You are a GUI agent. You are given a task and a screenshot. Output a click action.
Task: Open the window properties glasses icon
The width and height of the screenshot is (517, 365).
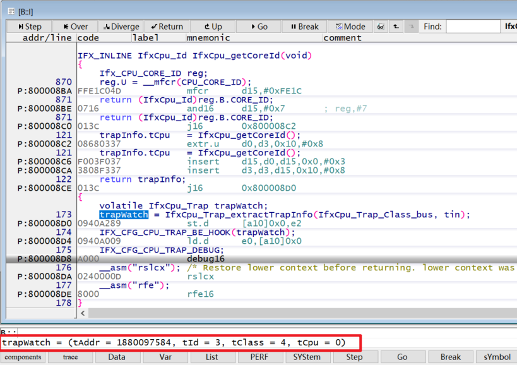pos(381,27)
